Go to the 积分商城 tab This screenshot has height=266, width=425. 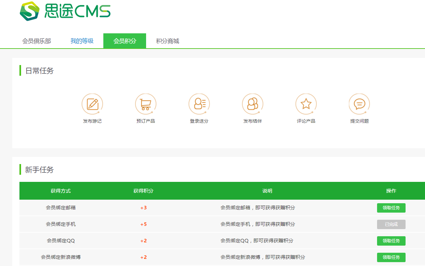pyautogui.click(x=167, y=41)
